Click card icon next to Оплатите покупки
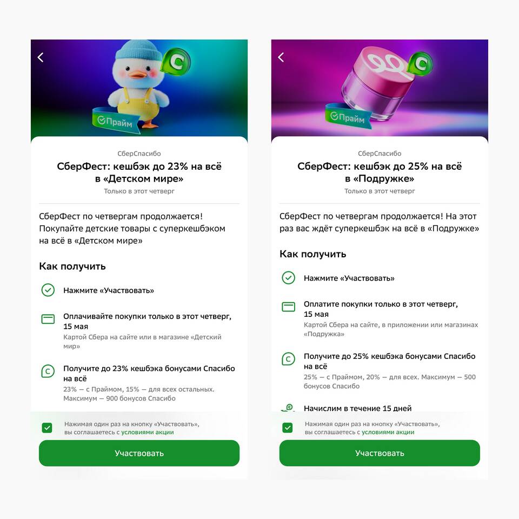The image size is (519, 519). click(x=288, y=307)
